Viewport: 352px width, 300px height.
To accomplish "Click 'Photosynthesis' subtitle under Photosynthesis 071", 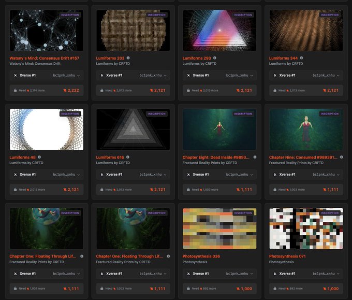I will [x=281, y=262].
